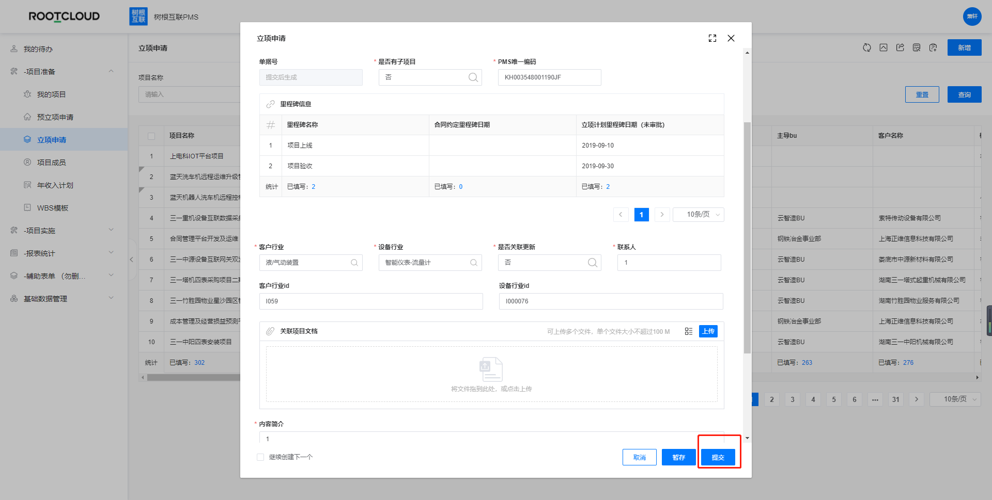Click the ROOTCLOUD logo

pos(64,17)
